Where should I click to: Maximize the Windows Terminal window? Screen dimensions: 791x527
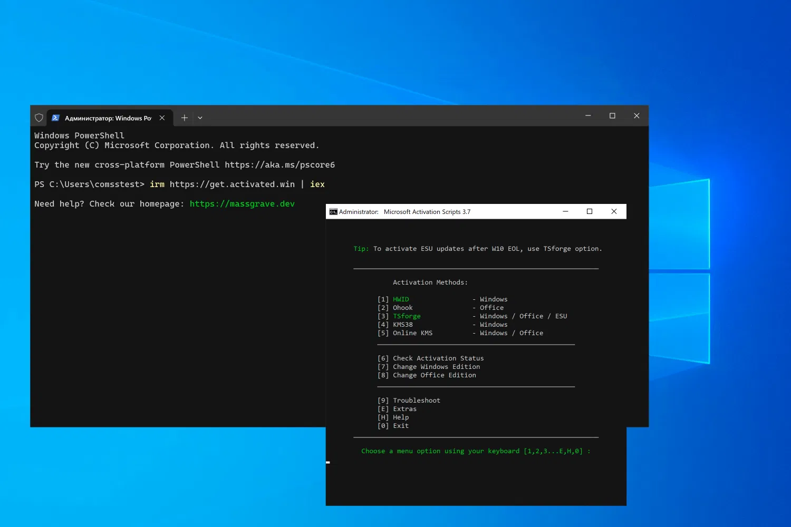612,116
